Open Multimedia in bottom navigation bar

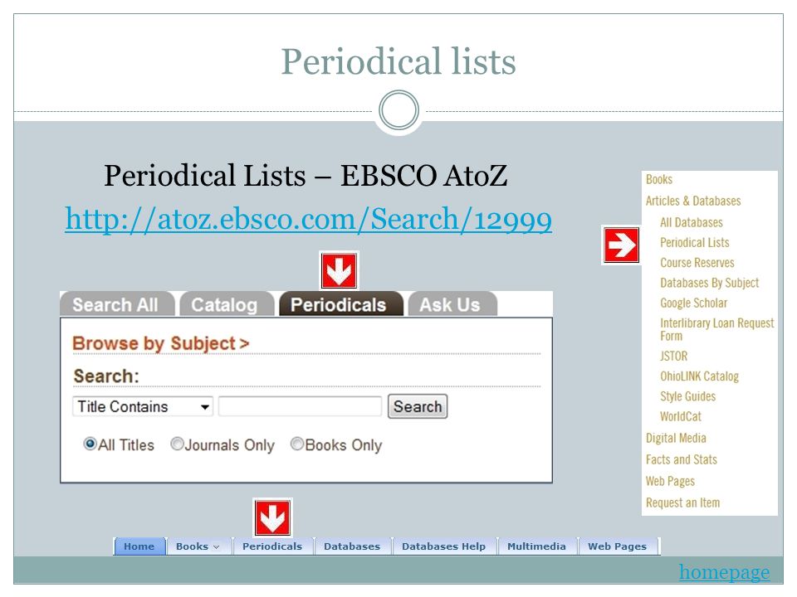[x=536, y=546]
